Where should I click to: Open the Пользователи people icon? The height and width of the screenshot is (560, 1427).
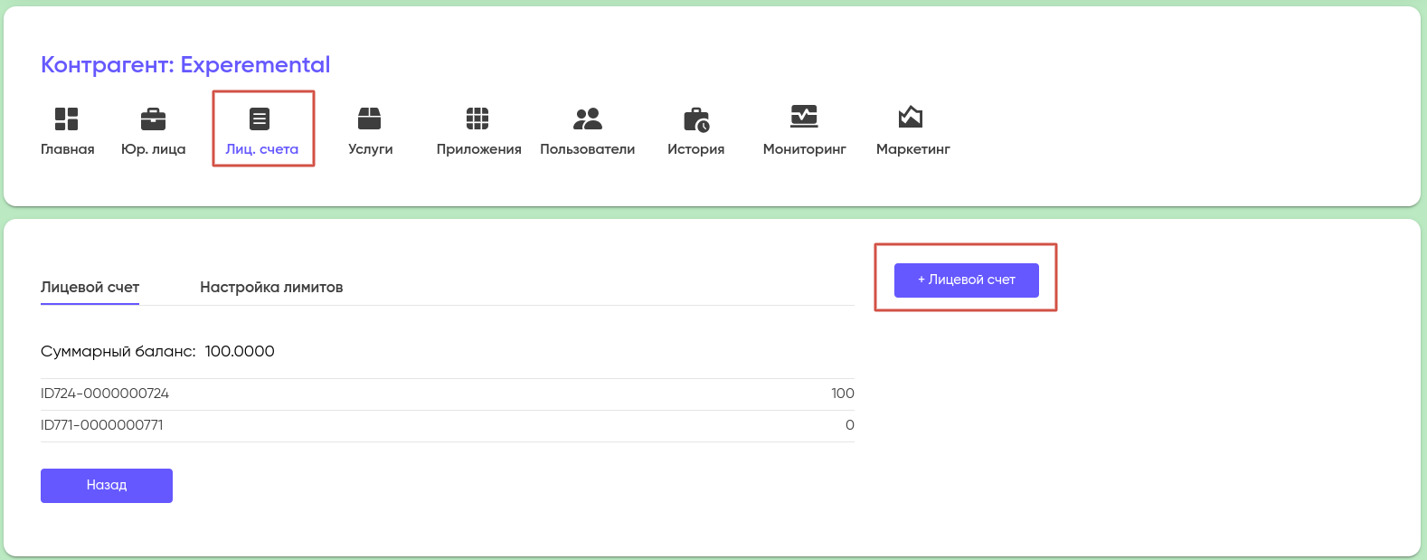(x=587, y=119)
